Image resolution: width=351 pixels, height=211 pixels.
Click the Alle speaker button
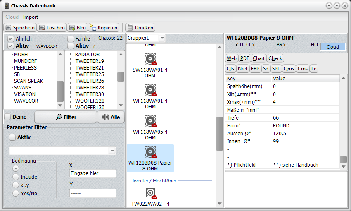111,117
